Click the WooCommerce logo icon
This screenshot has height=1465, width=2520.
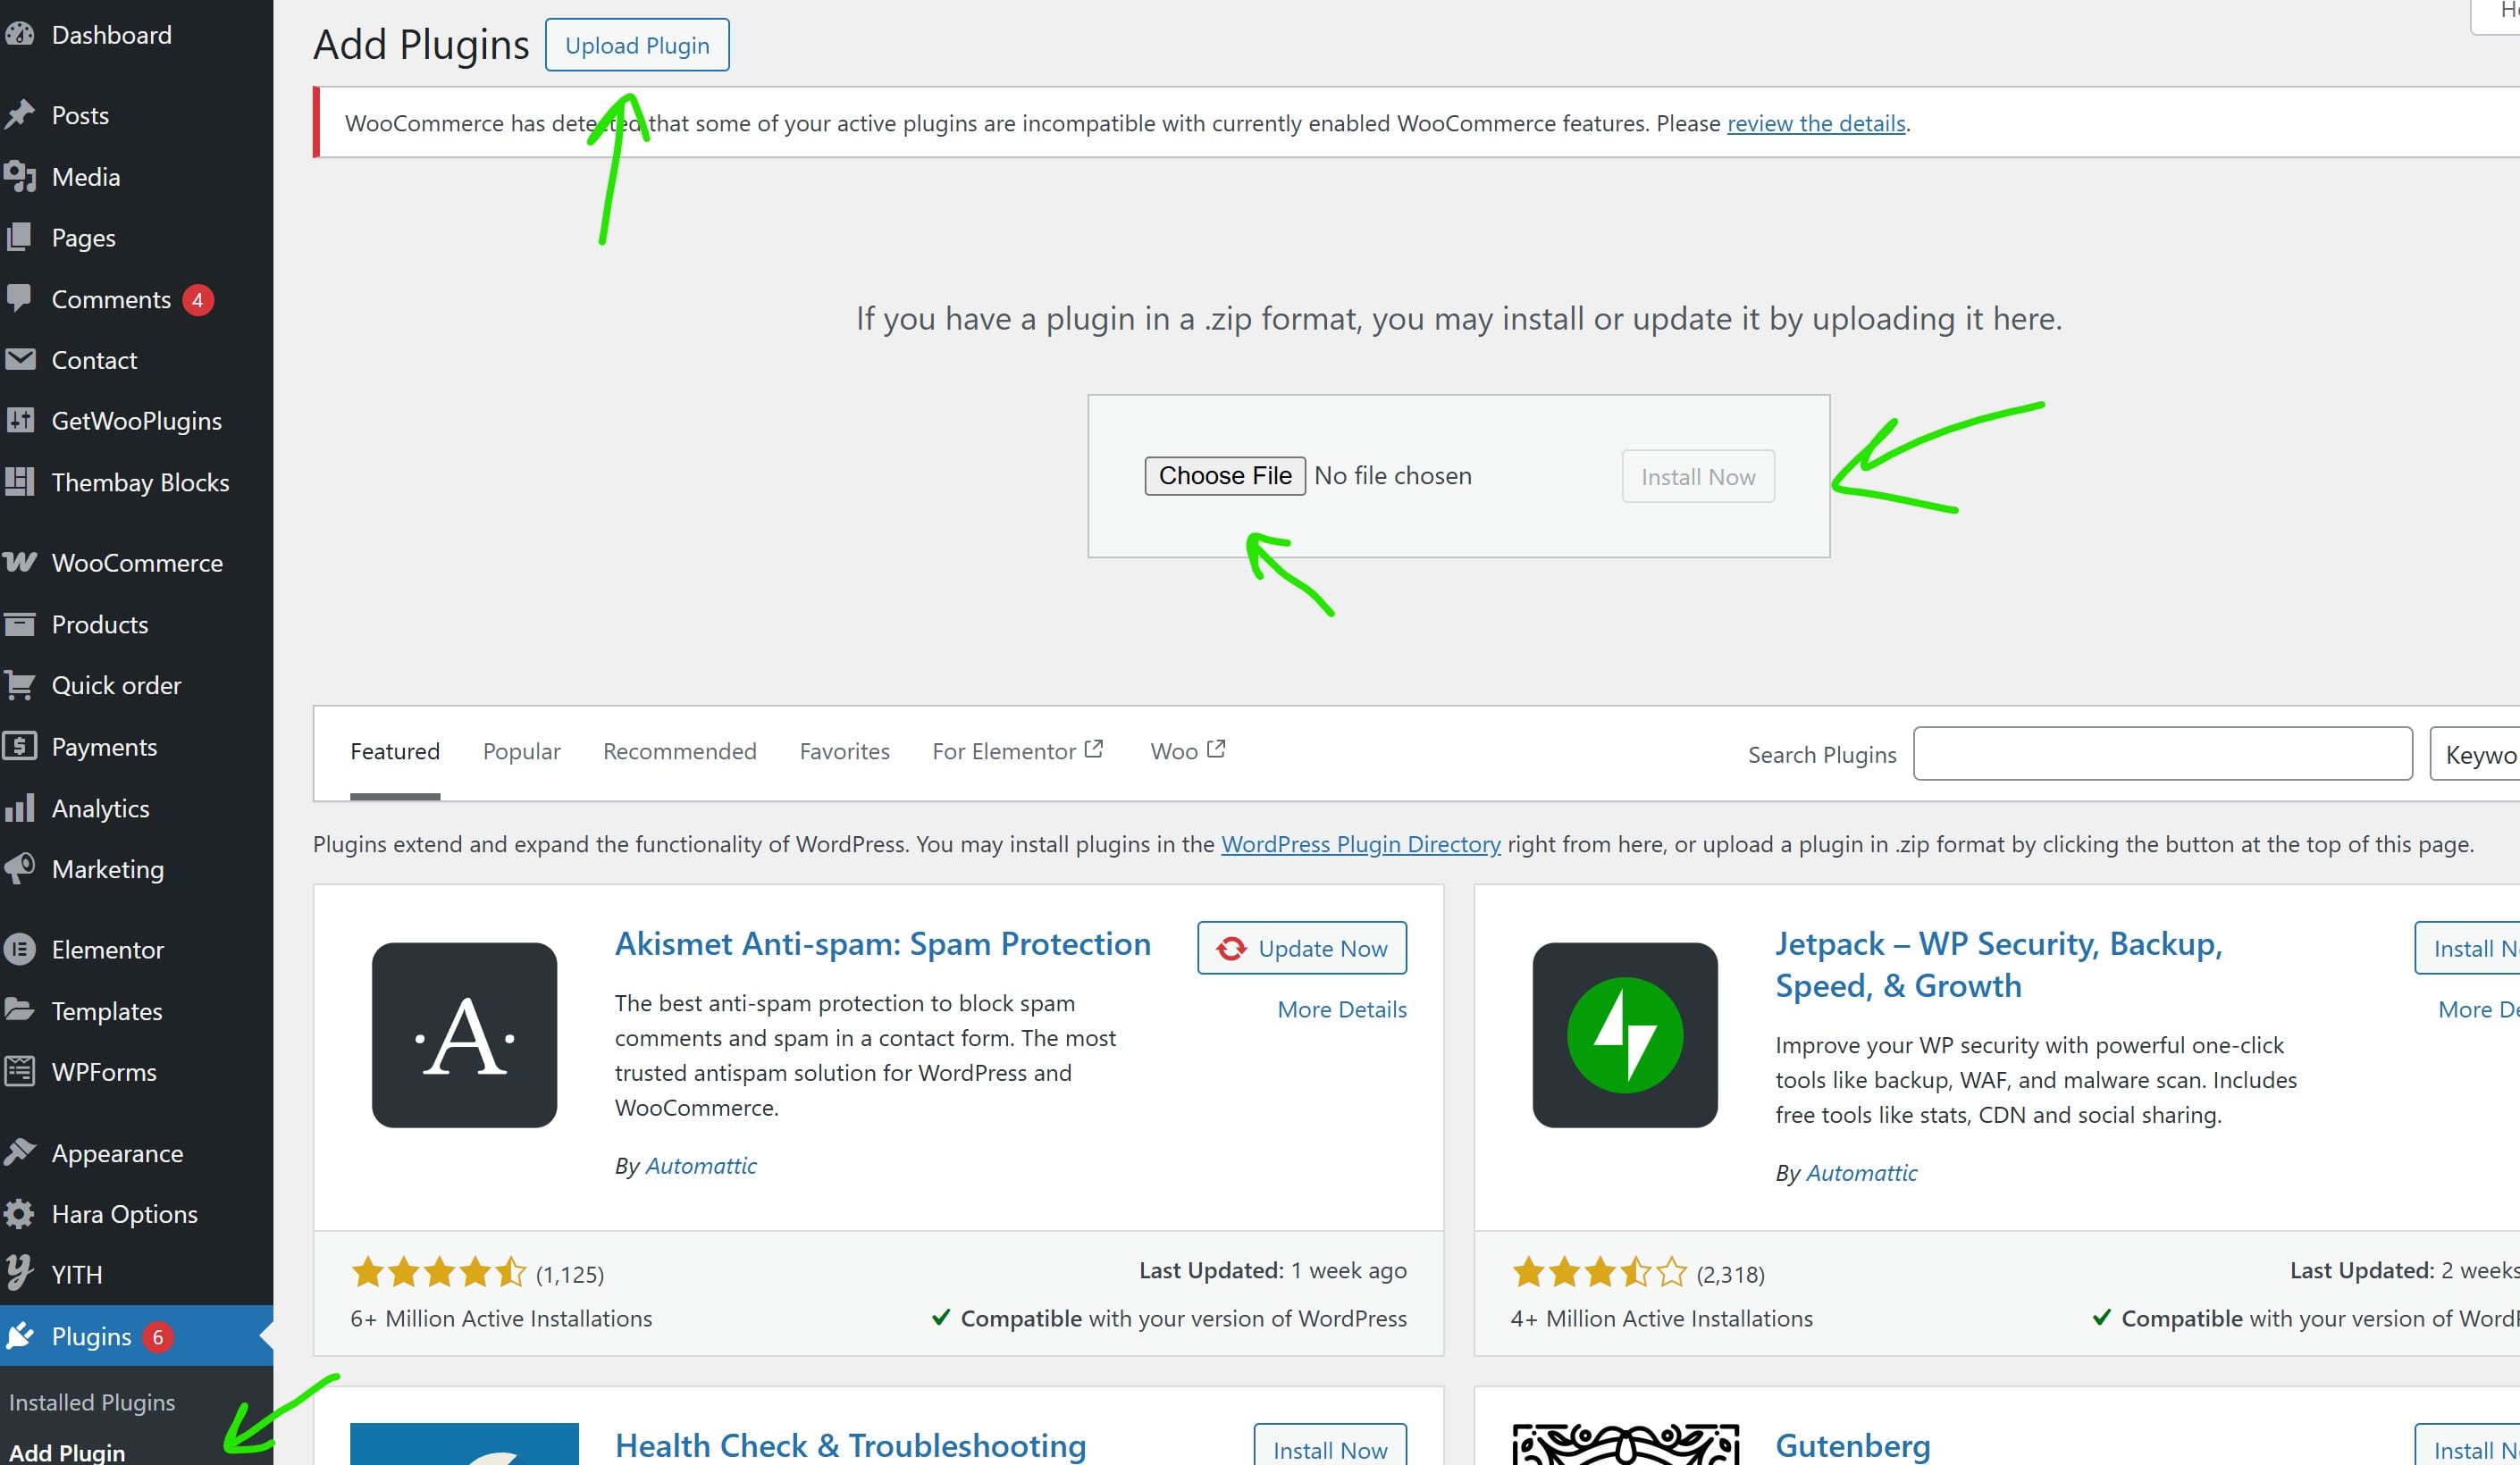20,563
